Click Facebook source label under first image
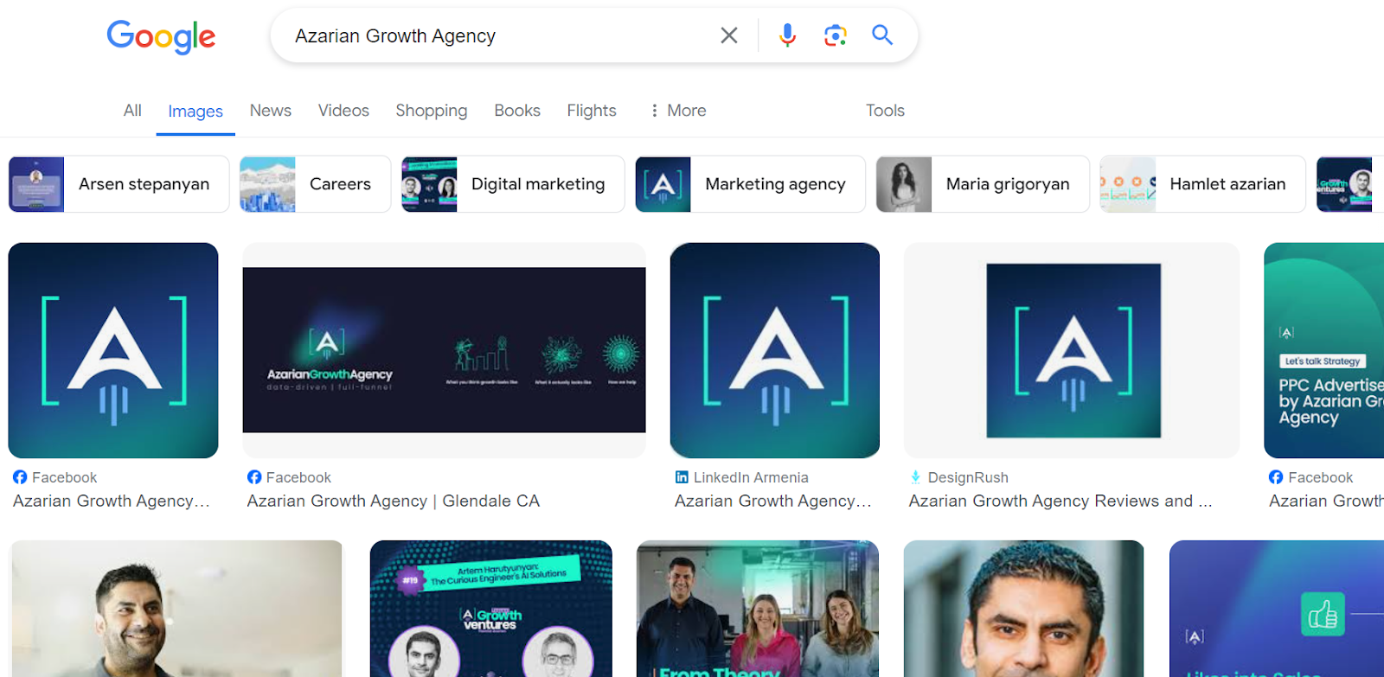Image resolution: width=1384 pixels, height=677 pixels. tap(65, 477)
